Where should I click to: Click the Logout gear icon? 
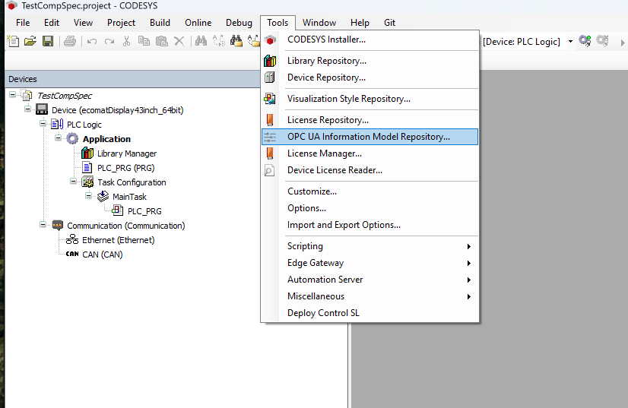(602, 41)
